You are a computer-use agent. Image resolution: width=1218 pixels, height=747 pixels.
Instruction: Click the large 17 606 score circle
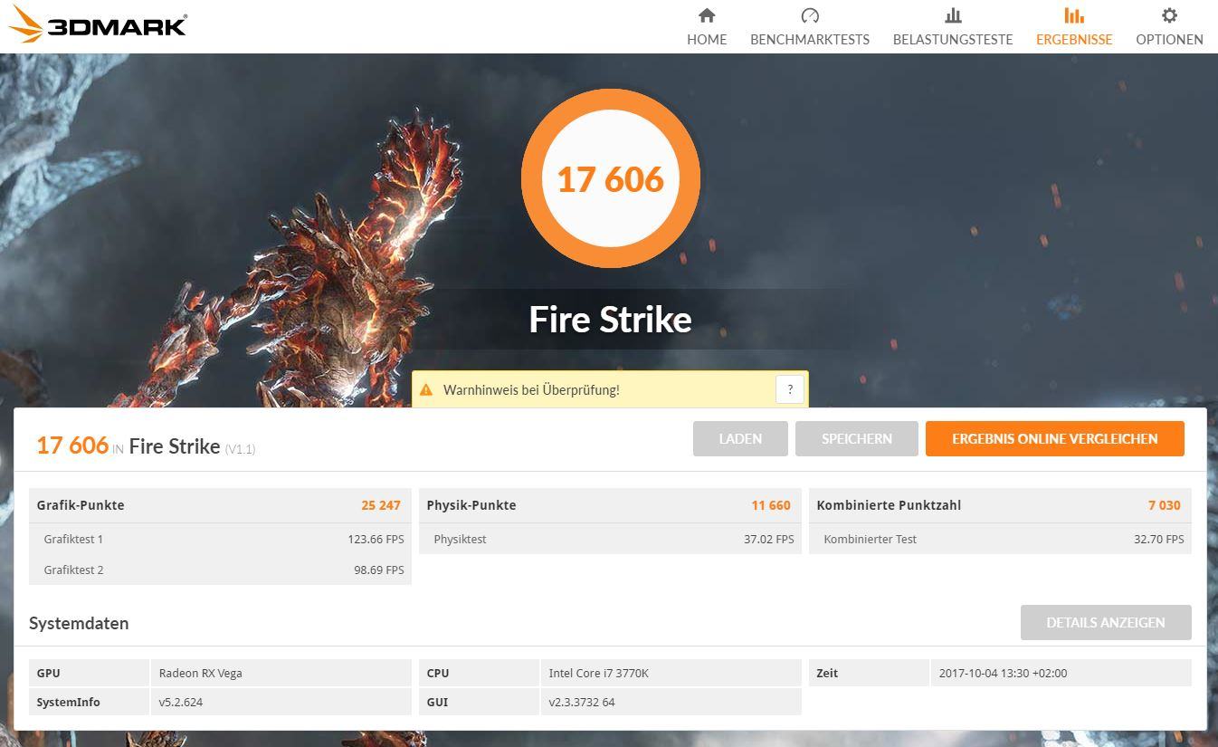(611, 178)
